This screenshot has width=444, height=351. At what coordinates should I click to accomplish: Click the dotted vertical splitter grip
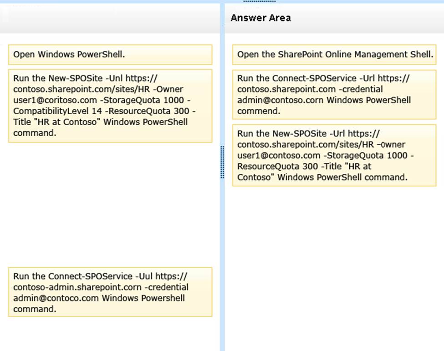coord(222,162)
